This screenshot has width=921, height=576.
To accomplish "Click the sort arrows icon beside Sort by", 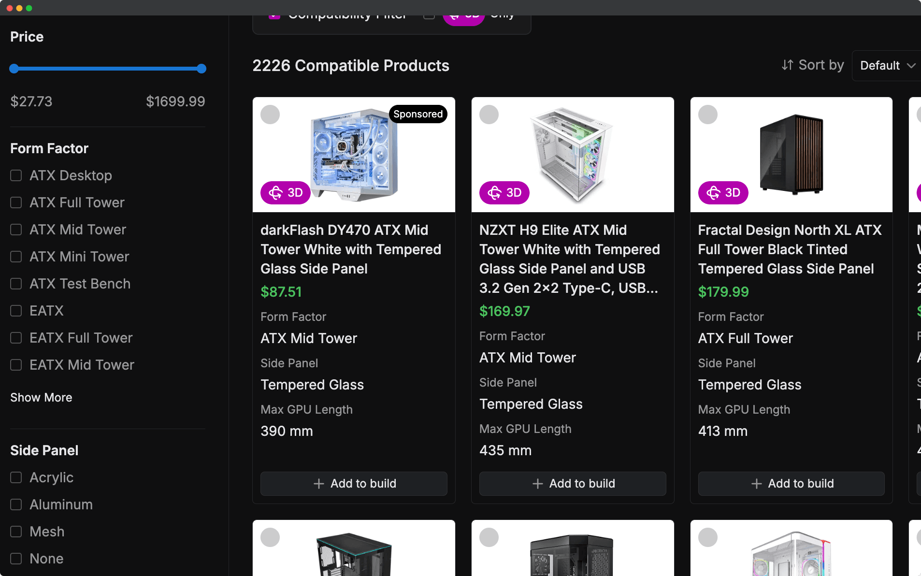I will coord(787,65).
